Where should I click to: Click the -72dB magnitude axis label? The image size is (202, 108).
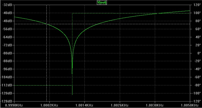7,45
